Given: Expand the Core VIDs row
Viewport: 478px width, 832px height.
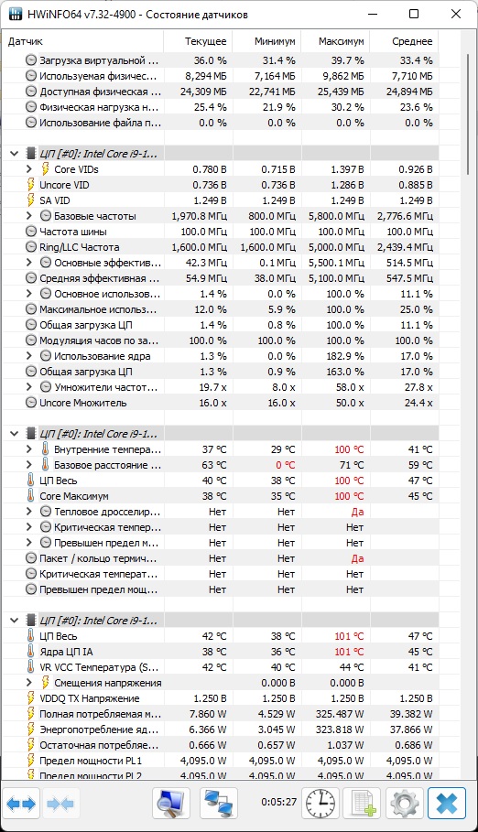Looking at the screenshot, I should 29,169.
